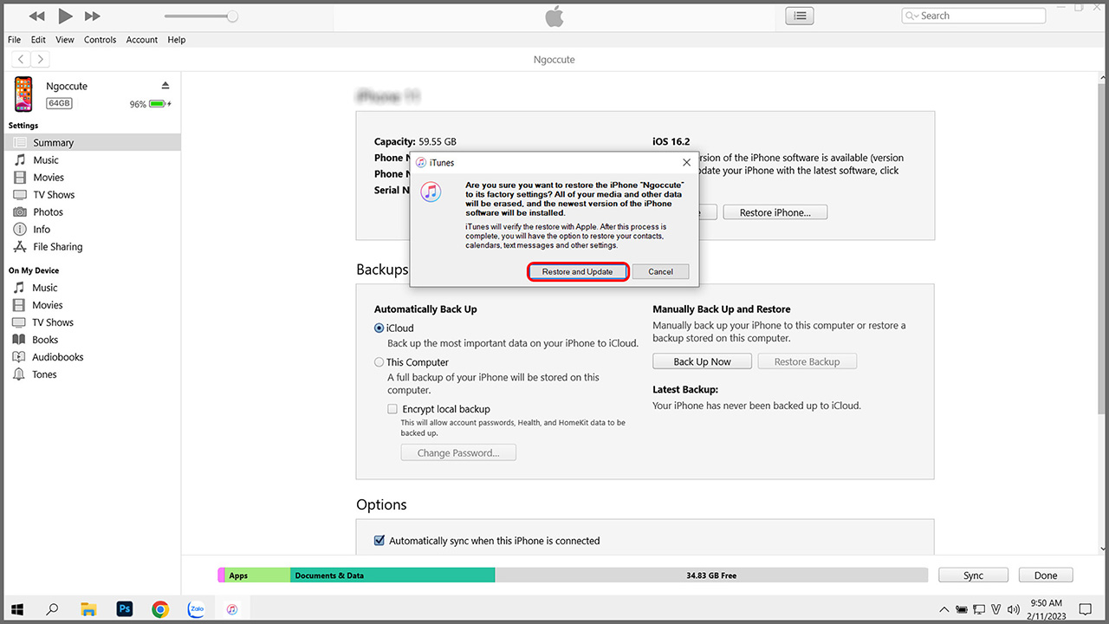Screen dimensions: 1109x624
Task: Select the This Computer radio button
Action: point(379,362)
